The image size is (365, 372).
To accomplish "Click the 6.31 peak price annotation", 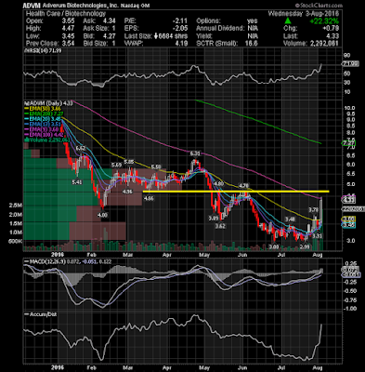I will click(195, 153).
